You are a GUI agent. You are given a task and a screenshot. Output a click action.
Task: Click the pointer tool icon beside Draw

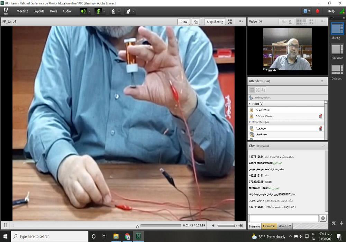tap(196, 22)
